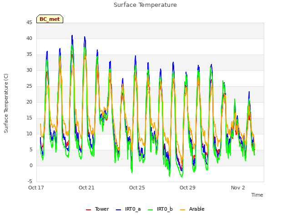The width and height of the screenshot is (291, 218).
Task: Click the Surface Temperature (C) y-axis label
Action: pyautogui.click(x=6, y=103)
